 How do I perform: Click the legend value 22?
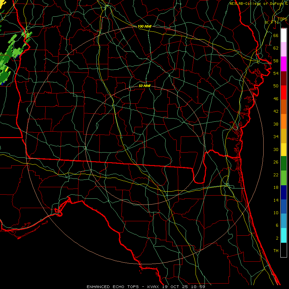(x=276, y=175)
